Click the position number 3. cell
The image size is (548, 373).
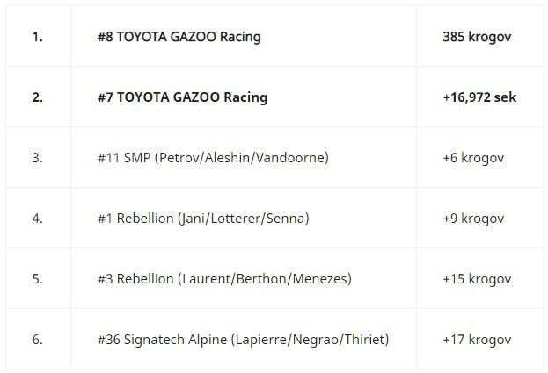tap(38, 158)
